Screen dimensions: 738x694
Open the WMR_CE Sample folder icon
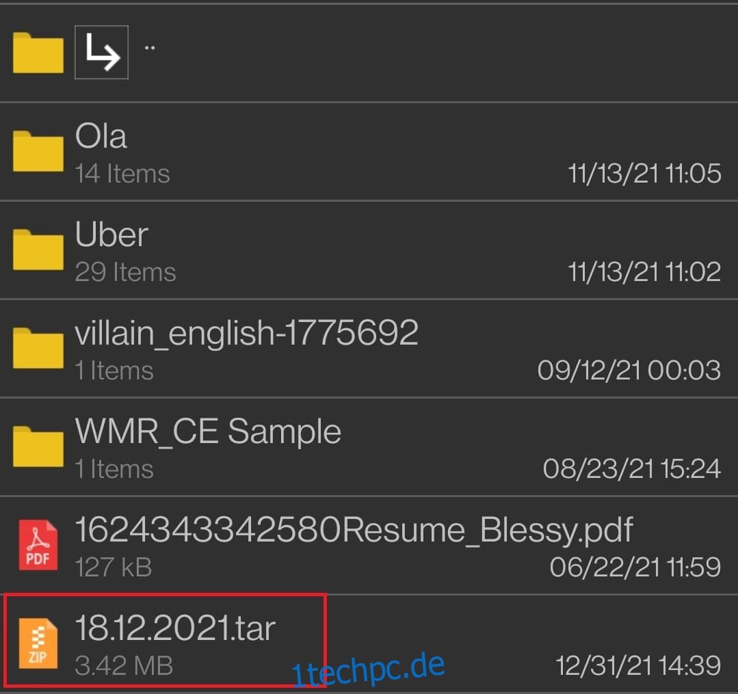38,446
